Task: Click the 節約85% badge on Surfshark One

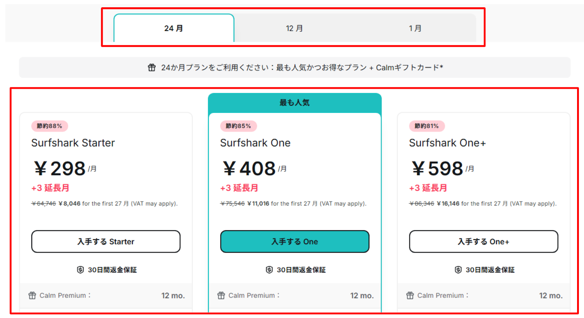Action: [x=238, y=126]
